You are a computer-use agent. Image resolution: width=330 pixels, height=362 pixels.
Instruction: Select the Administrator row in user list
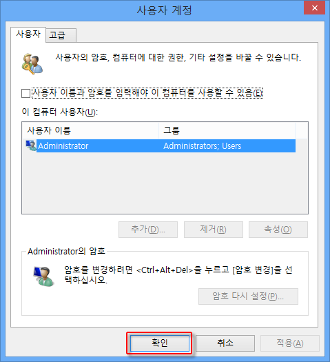(x=161, y=145)
